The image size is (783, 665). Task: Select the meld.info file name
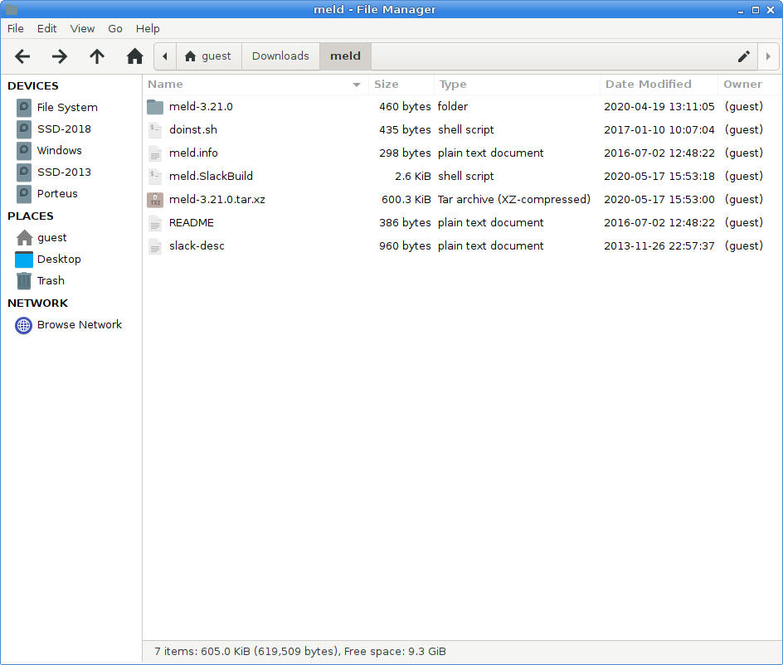coord(193,153)
